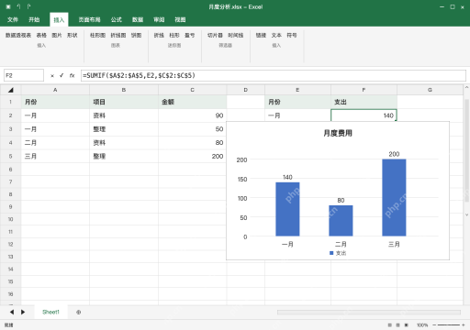Select the 插入 ribbon tab
This screenshot has height=330, width=470.
[59, 20]
